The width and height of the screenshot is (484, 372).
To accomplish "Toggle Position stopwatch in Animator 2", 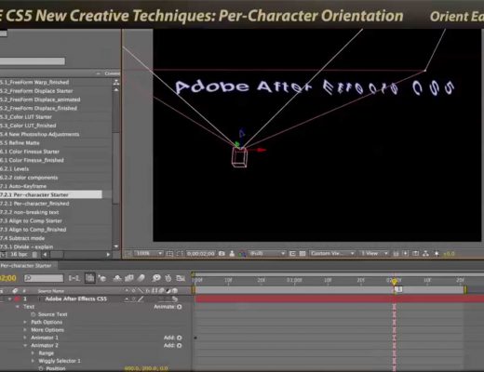I will pyautogui.click(x=41, y=368).
